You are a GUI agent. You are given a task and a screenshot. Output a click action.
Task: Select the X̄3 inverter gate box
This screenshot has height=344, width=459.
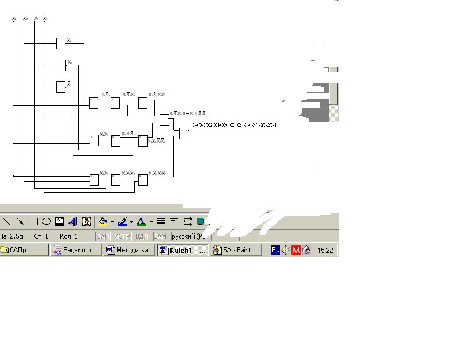pyautogui.click(x=61, y=44)
